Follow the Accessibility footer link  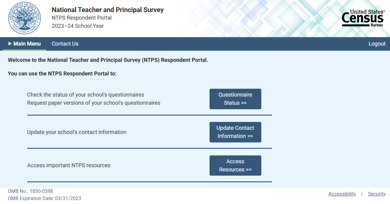(342, 194)
